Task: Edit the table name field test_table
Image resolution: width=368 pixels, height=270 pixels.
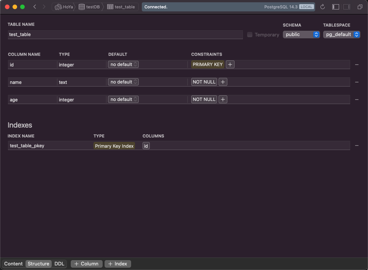Action: coord(125,35)
